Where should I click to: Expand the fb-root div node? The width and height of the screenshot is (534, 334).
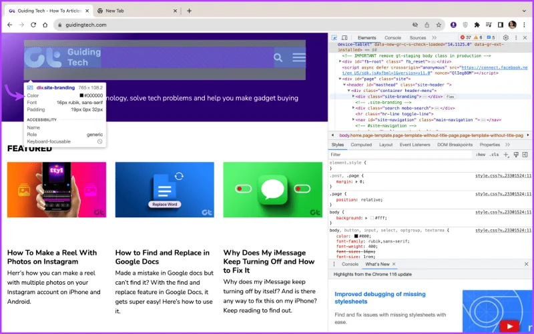(x=340, y=61)
